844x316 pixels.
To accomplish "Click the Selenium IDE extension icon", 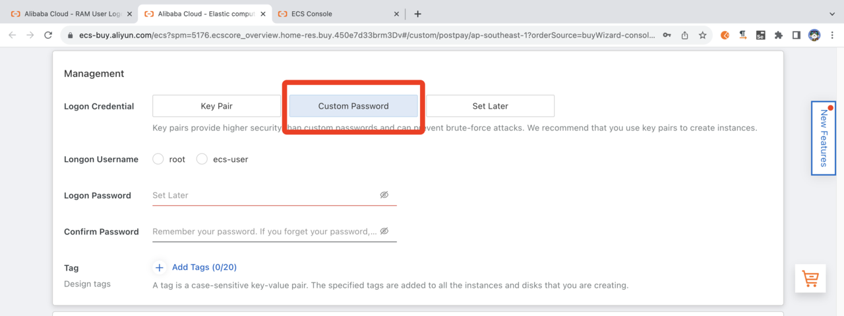I will tap(761, 35).
